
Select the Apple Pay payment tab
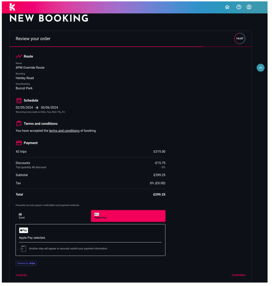128,216
